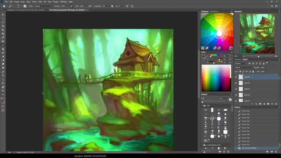Open the Help menu

71,2
